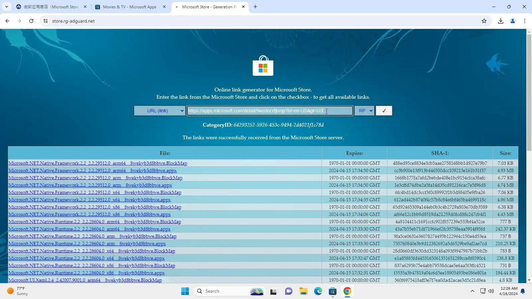Go back to the previous page

coord(7,21)
